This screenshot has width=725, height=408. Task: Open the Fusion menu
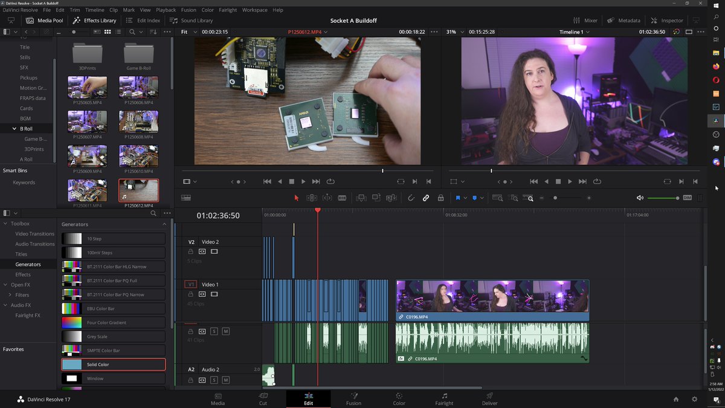click(x=188, y=10)
